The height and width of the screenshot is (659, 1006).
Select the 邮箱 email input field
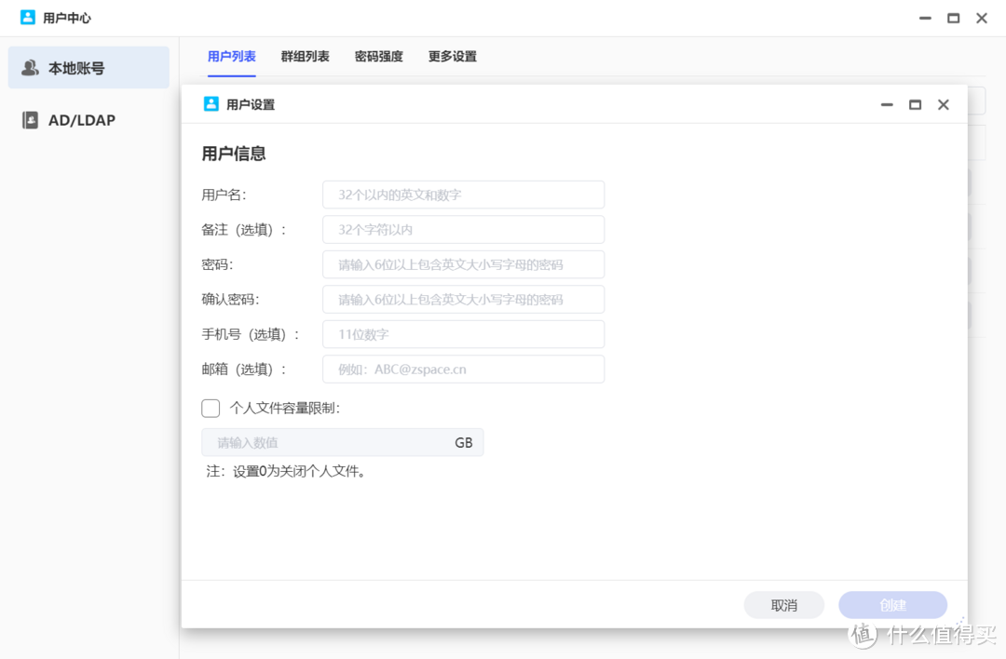463,369
